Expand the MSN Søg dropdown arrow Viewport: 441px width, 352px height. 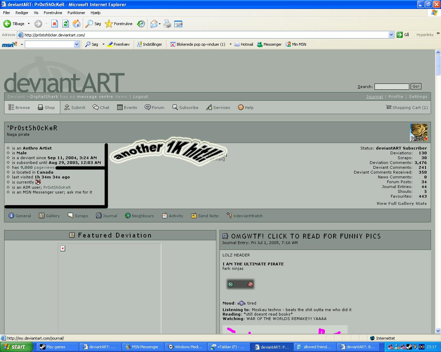[103, 44]
